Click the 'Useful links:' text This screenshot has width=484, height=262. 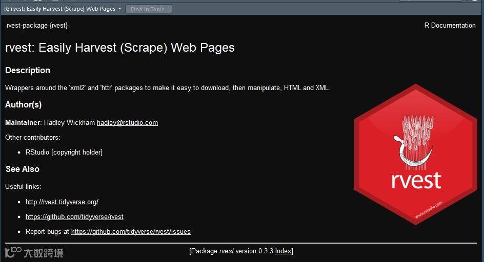[23, 186]
